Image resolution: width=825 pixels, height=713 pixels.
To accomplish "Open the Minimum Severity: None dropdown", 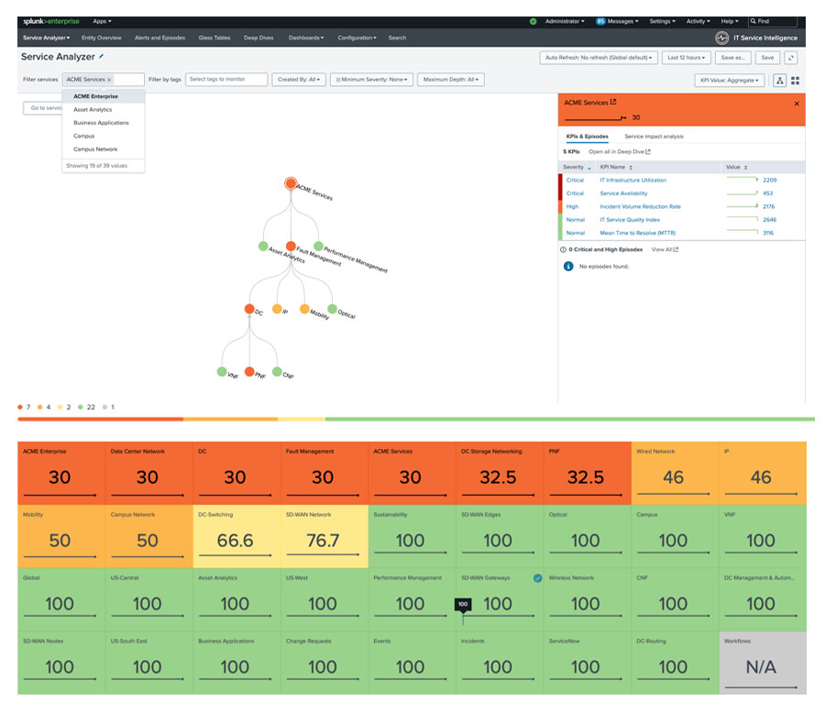I will coord(371,80).
